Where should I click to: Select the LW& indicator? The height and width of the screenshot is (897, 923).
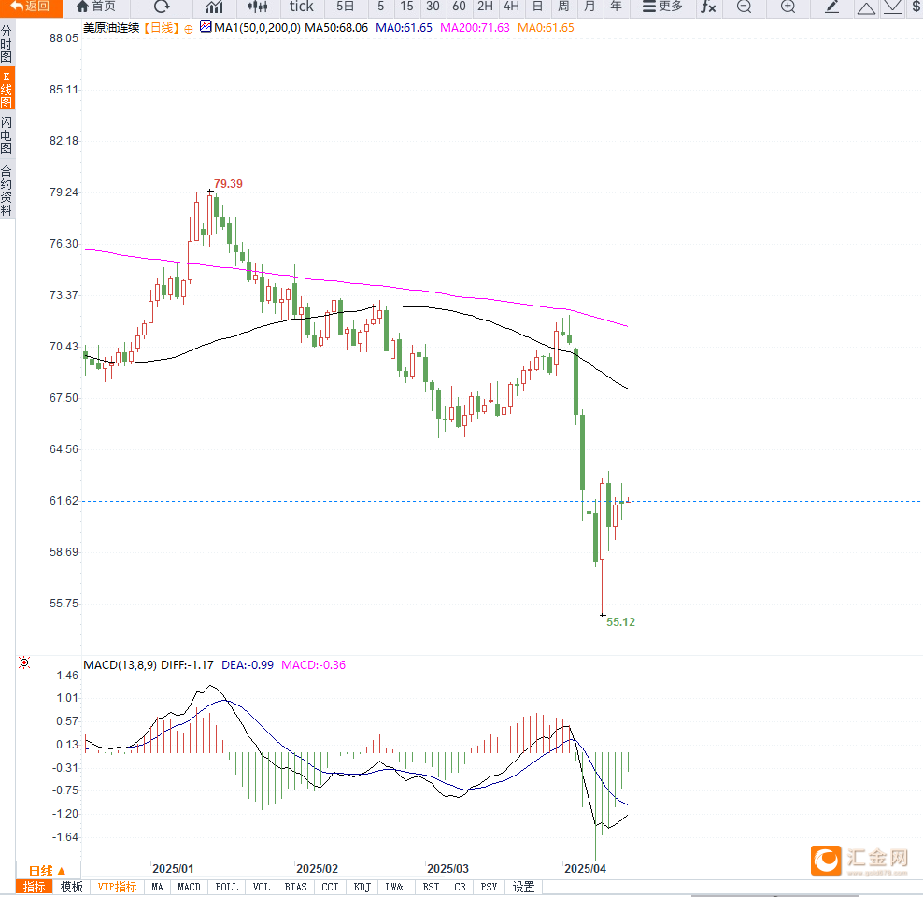[394, 887]
